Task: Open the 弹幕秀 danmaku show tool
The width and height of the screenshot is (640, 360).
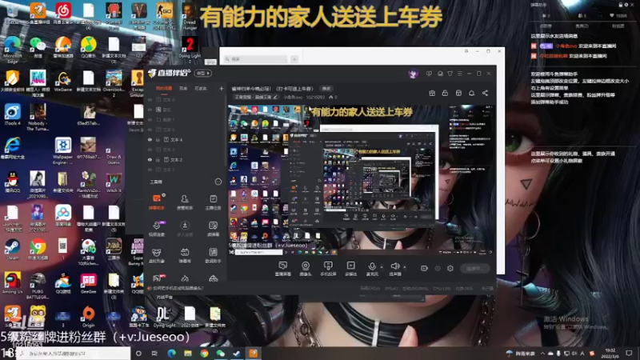Action: [185, 255]
